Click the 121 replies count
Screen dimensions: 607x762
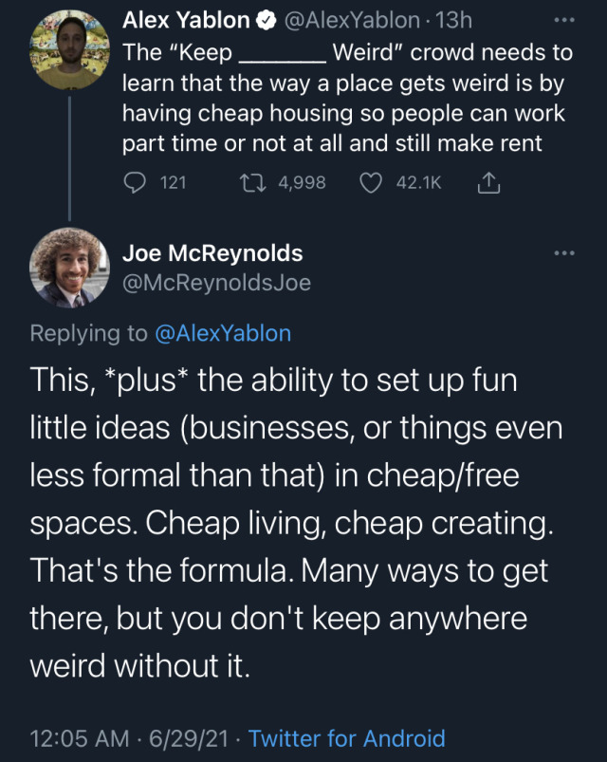173,182
